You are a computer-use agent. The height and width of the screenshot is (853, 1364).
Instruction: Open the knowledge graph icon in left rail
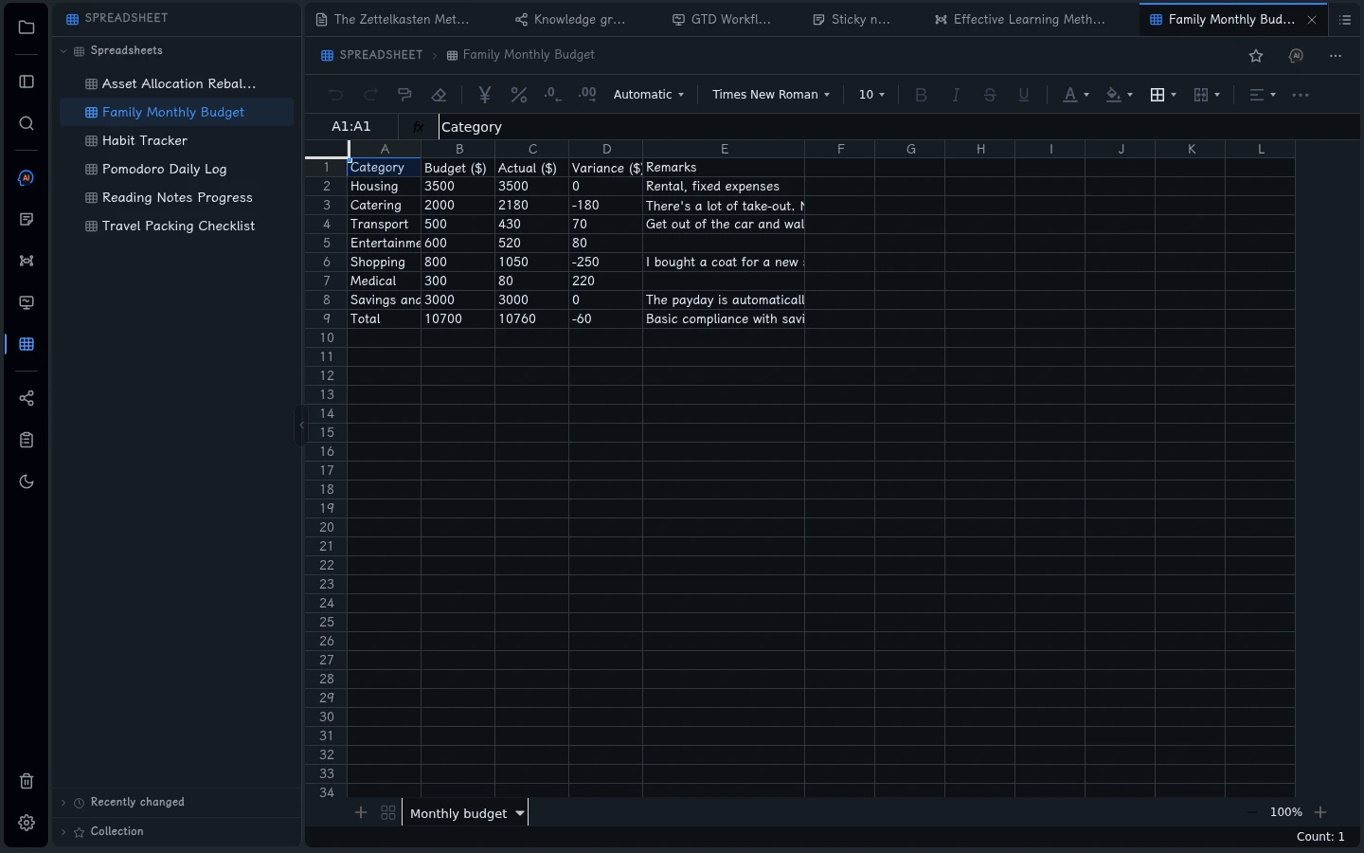tap(27, 261)
